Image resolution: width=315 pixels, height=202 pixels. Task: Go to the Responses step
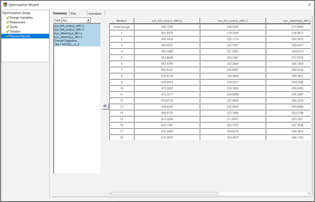point(17,22)
